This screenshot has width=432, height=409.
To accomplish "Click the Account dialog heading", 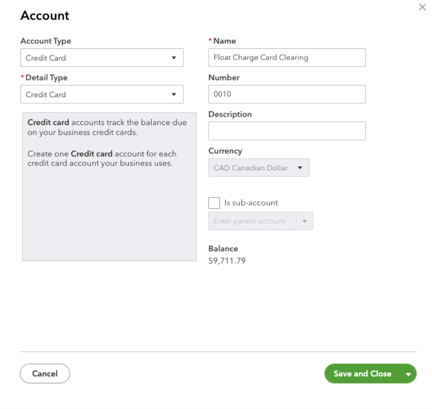I will tap(45, 15).
